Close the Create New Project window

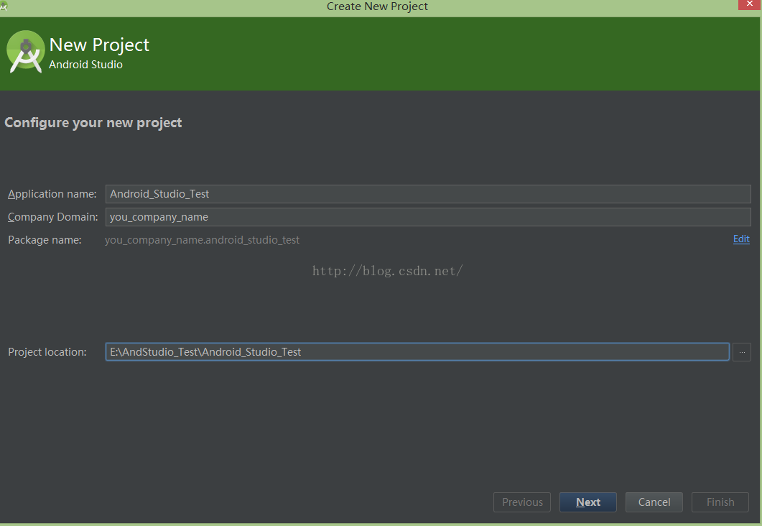[x=749, y=4]
